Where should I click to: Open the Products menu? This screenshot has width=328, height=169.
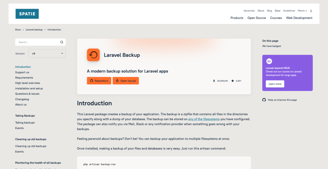tap(237, 18)
